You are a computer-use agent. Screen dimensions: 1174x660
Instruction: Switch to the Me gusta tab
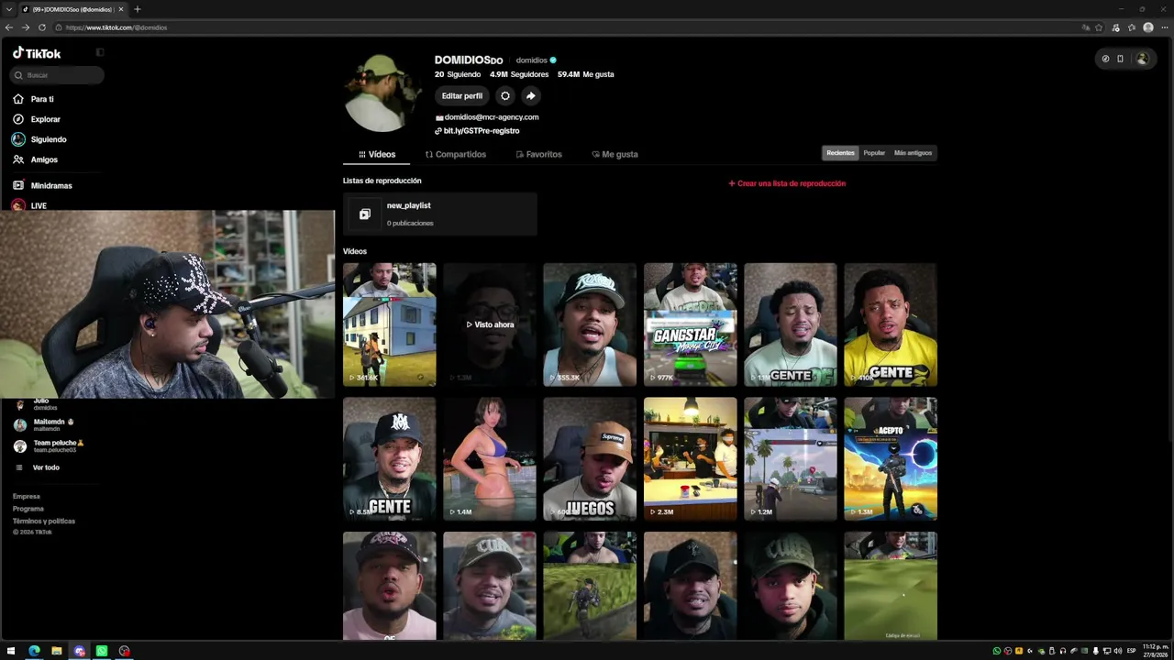point(615,154)
